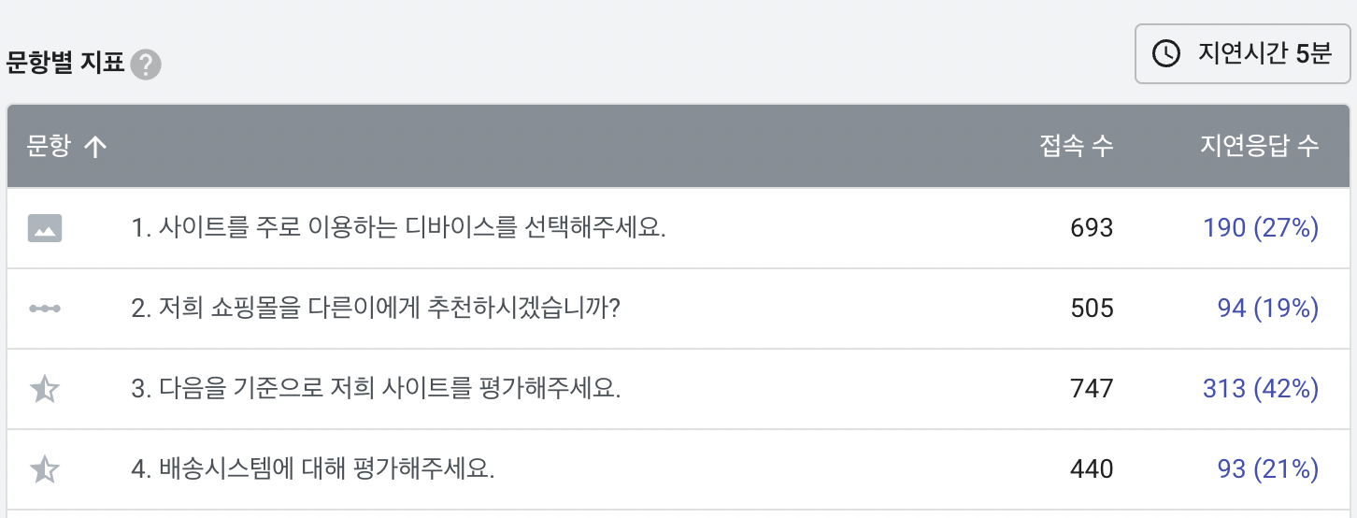Click the star icon for 배송시스템 question
Screen dimensions: 1357x518
click(x=45, y=468)
